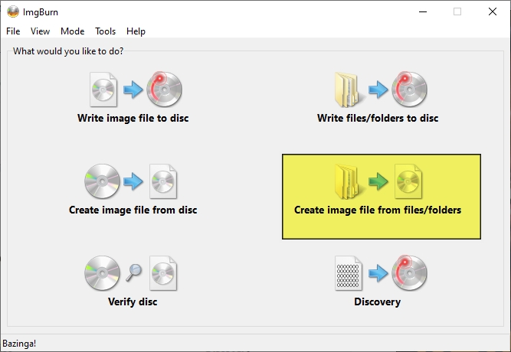Screen dimensions: 511x352
Task: Open the View menu
Action: tap(40, 31)
